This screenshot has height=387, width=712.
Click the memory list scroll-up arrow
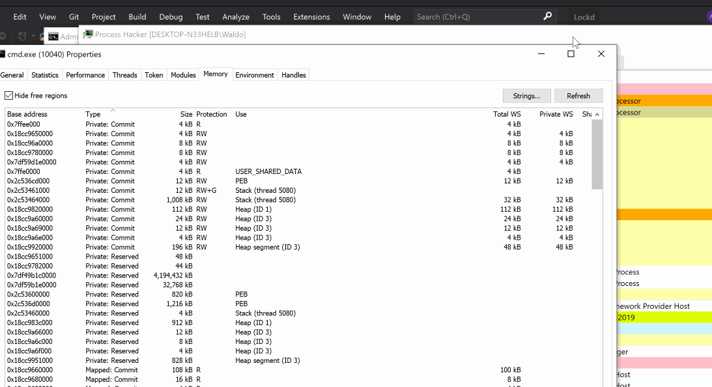coord(597,115)
